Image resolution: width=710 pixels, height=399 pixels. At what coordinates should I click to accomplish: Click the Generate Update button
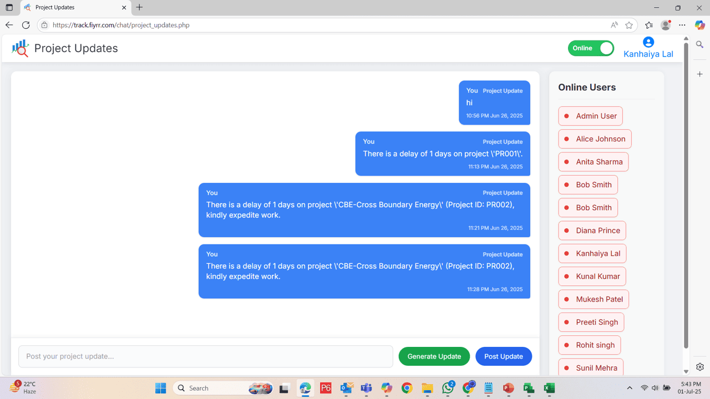click(x=434, y=356)
